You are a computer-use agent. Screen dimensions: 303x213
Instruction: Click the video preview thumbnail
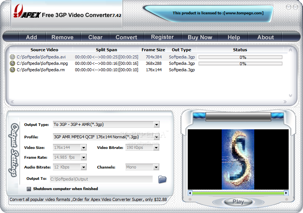click(238, 159)
